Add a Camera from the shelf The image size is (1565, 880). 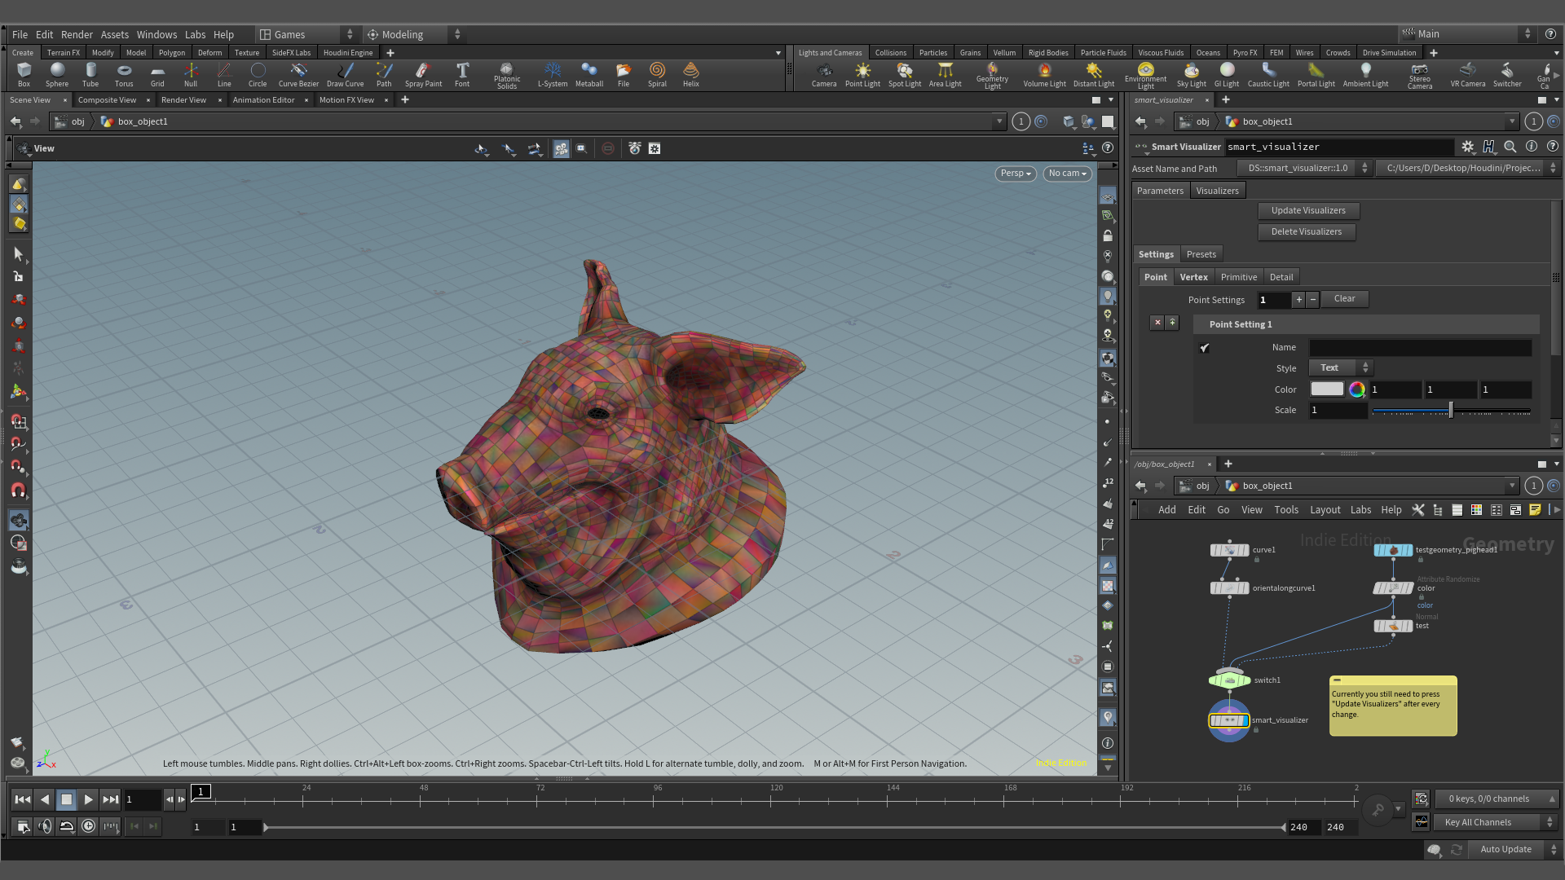click(824, 74)
